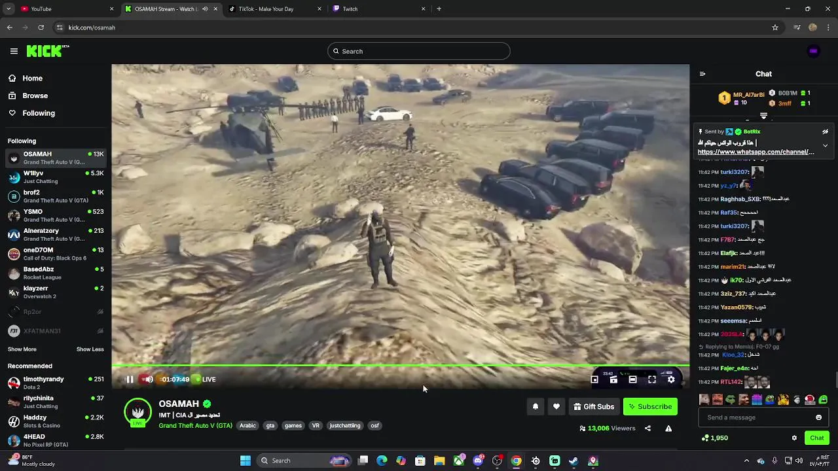Viewport: 838px width, 471px height.
Task: Open chat settings gear icon
Action: coord(794,438)
